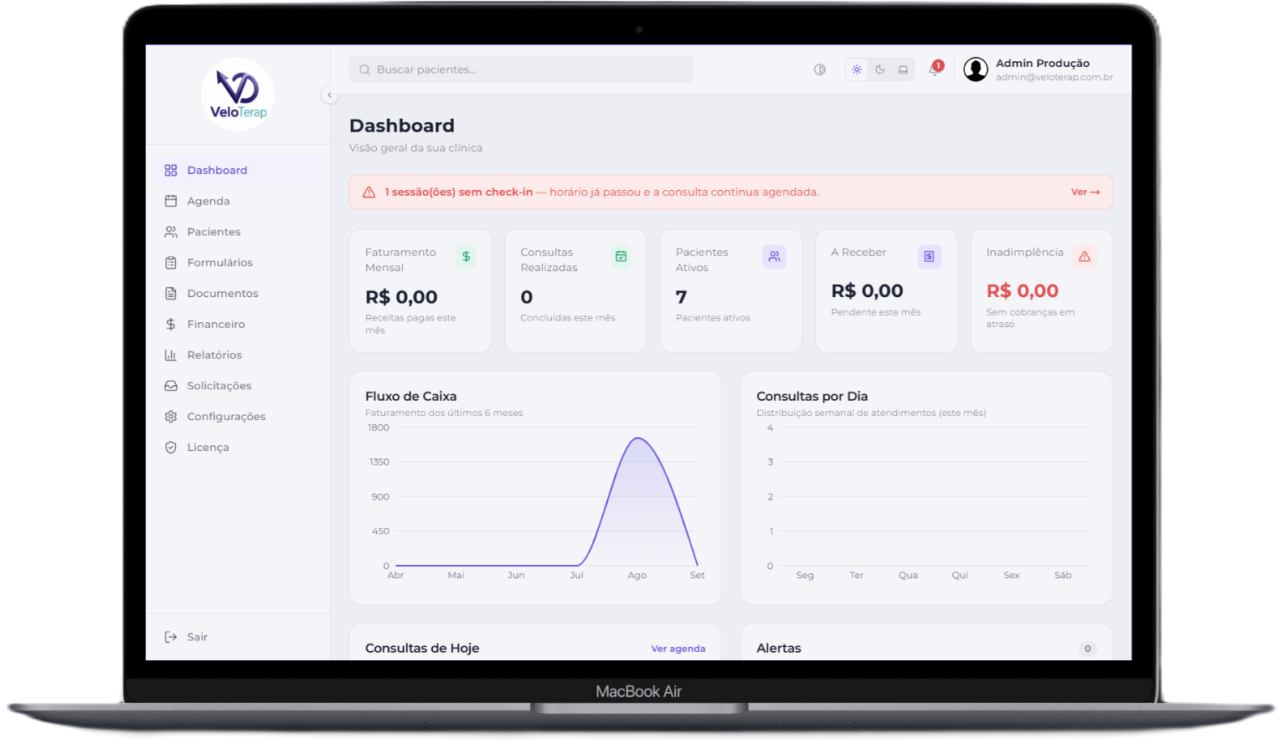This screenshot has width=1284, height=744.
Task: Click the calendar icon on Consultas Realizadas card
Action: point(621,256)
